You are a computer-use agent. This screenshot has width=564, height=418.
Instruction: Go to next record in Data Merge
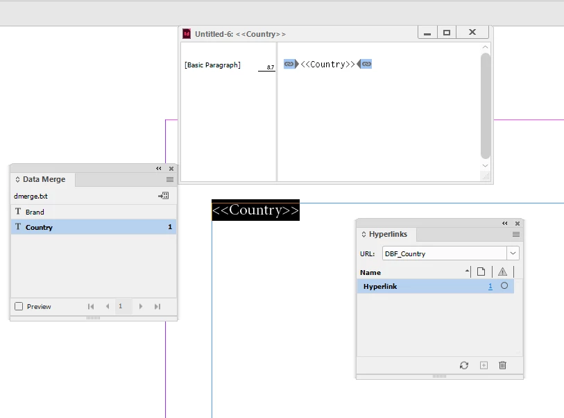point(141,306)
